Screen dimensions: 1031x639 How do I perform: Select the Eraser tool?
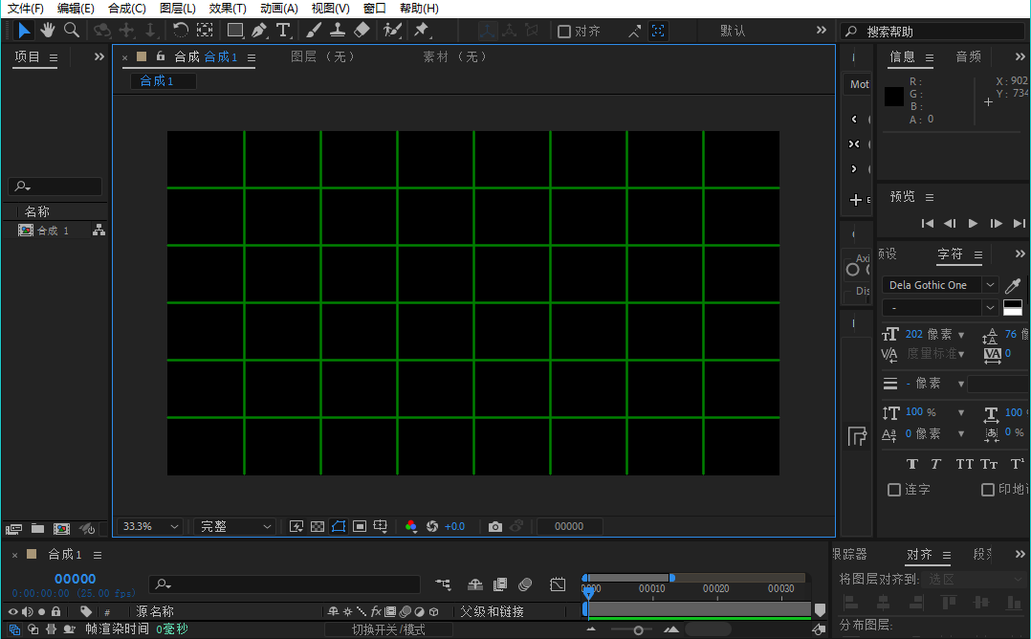tap(362, 31)
